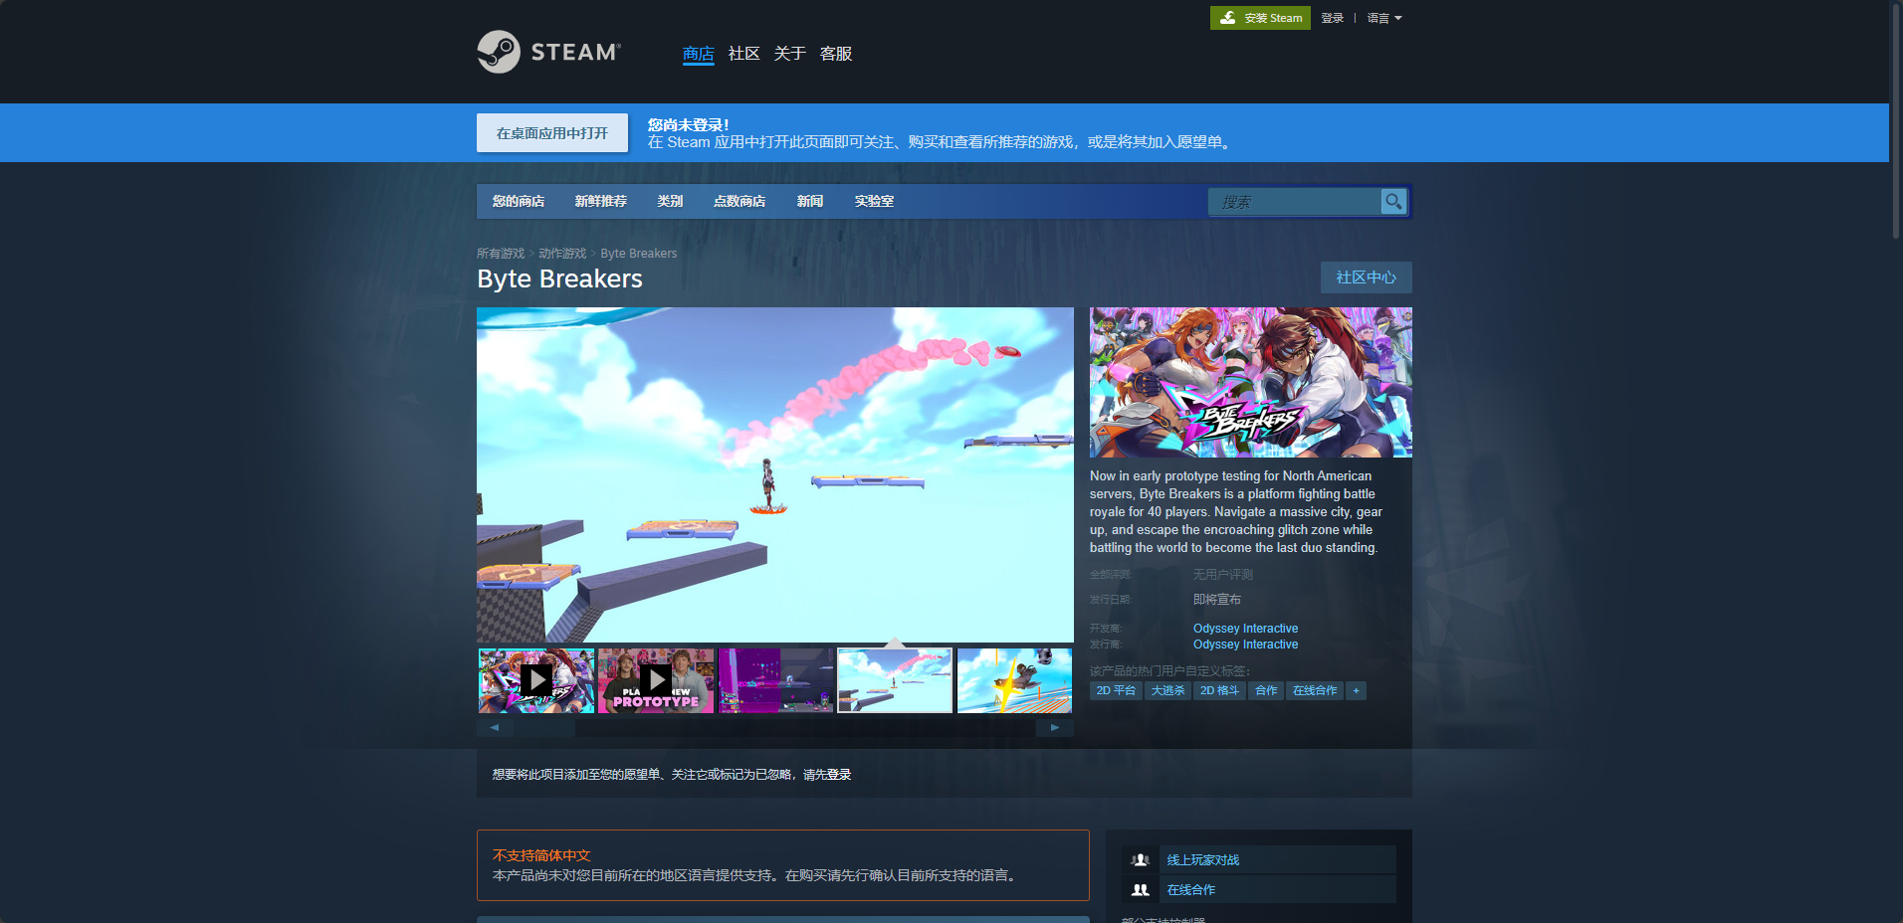The image size is (1903, 923).
Task: Click the 即将宣布 release date text
Action: 1217,600
